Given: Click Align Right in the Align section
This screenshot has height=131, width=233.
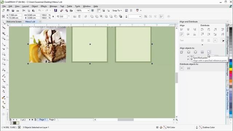Looking at the screenshot, I should 194,29.
